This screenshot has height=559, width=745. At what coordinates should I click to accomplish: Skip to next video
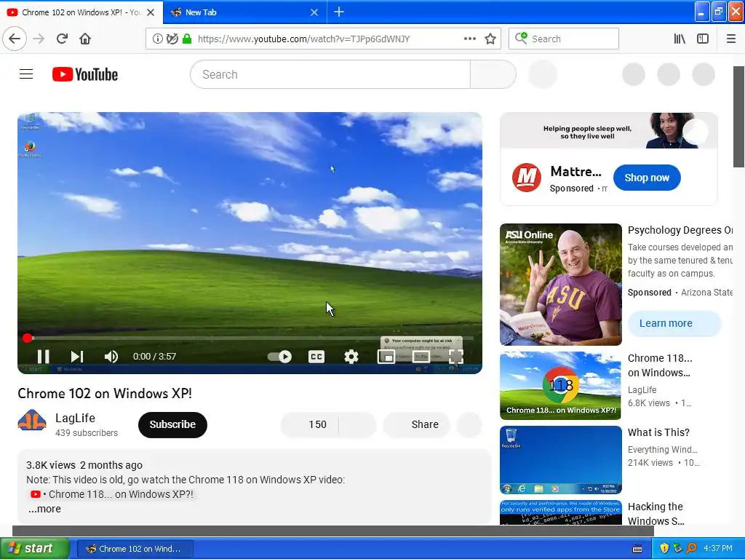[77, 357]
